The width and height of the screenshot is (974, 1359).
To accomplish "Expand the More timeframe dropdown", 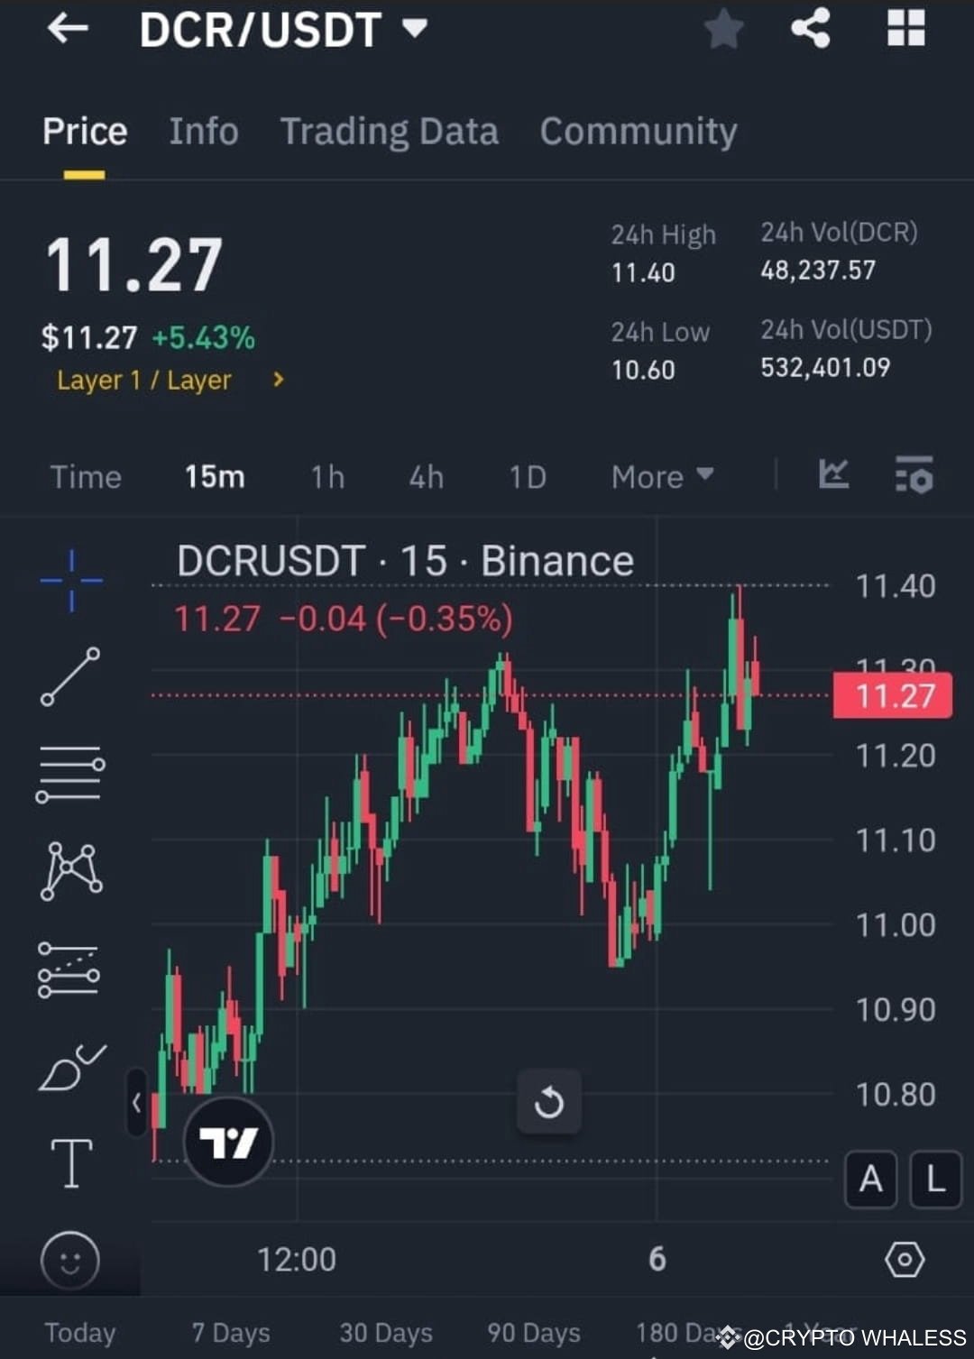I will 661,477.
